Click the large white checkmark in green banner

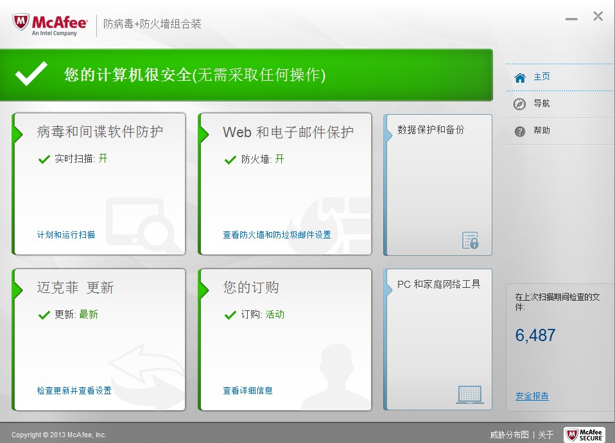tap(31, 74)
